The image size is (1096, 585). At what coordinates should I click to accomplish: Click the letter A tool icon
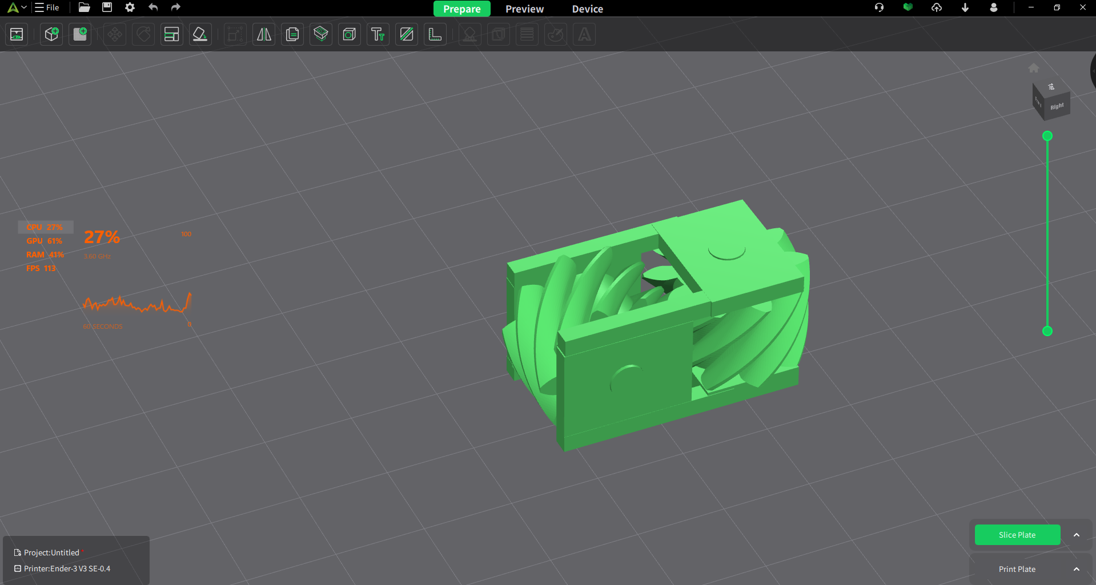tap(584, 35)
